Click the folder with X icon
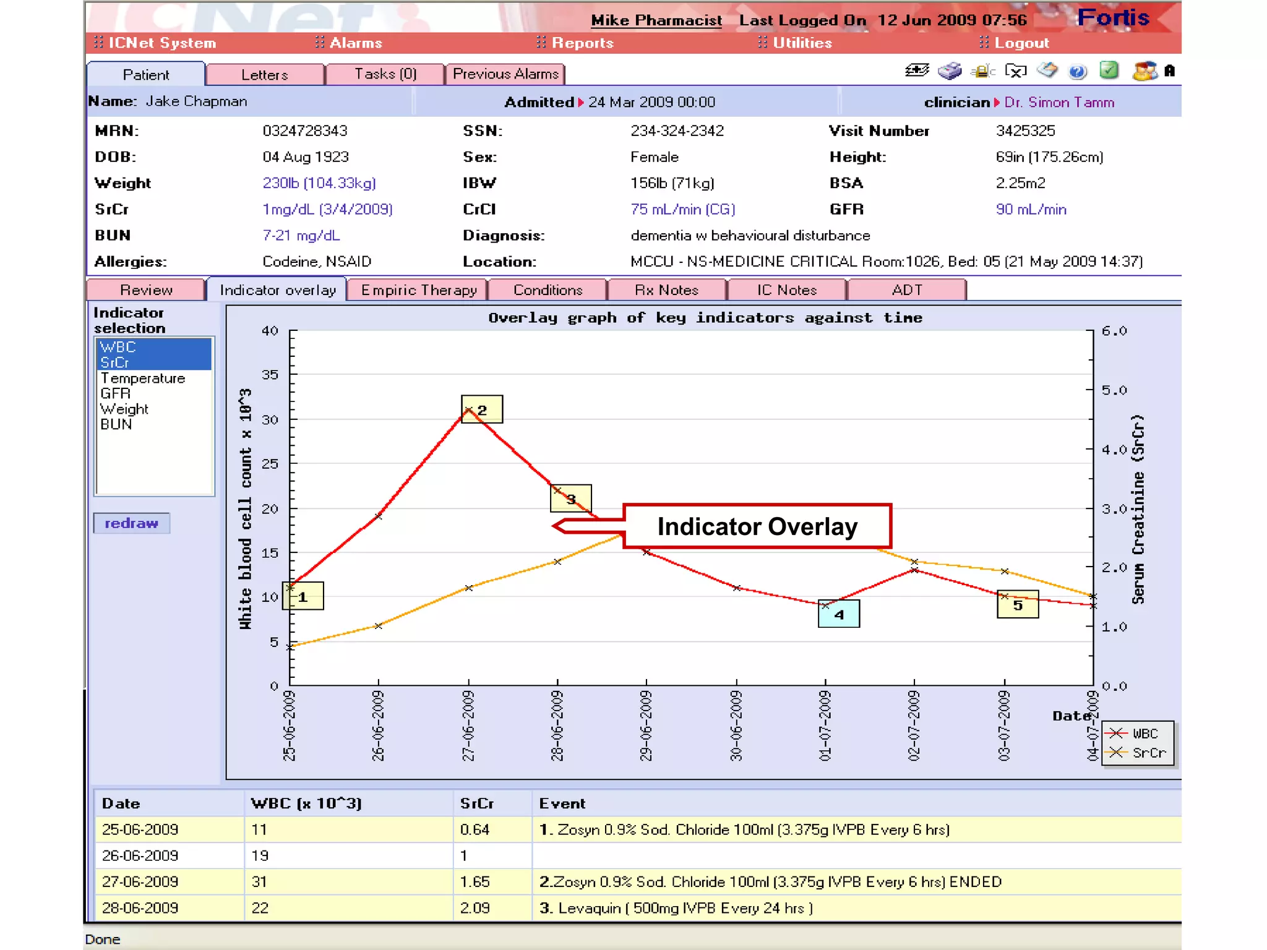Image resolution: width=1267 pixels, height=950 pixels. [1015, 71]
